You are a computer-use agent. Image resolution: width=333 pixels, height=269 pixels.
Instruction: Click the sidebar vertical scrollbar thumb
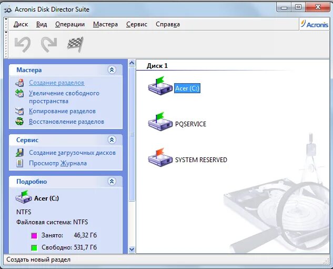(x=132, y=134)
